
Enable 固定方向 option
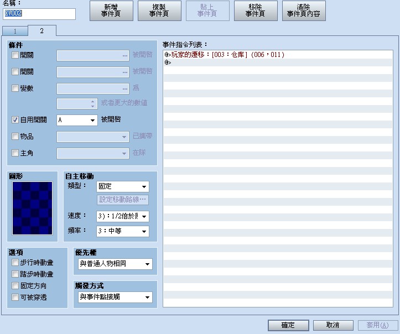(15, 285)
